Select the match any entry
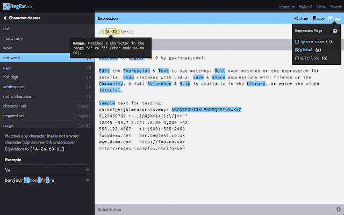The image size is (344, 215). pos(47,38)
